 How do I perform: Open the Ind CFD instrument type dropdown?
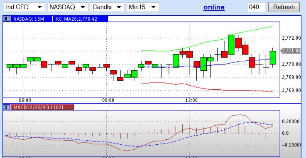pos(24,7)
